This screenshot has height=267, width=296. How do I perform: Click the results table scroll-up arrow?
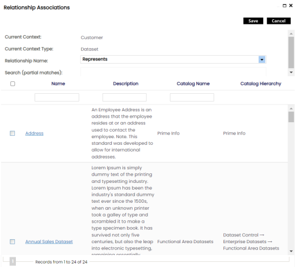coord(291,109)
